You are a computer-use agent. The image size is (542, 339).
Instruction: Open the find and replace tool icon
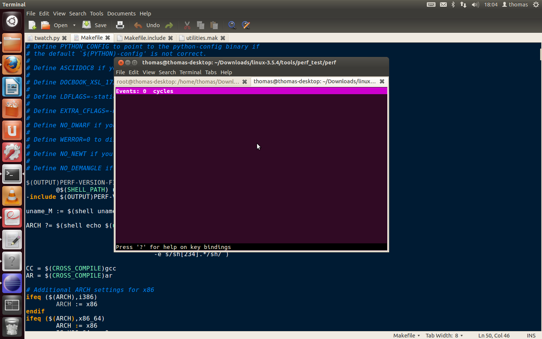pyautogui.click(x=246, y=25)
